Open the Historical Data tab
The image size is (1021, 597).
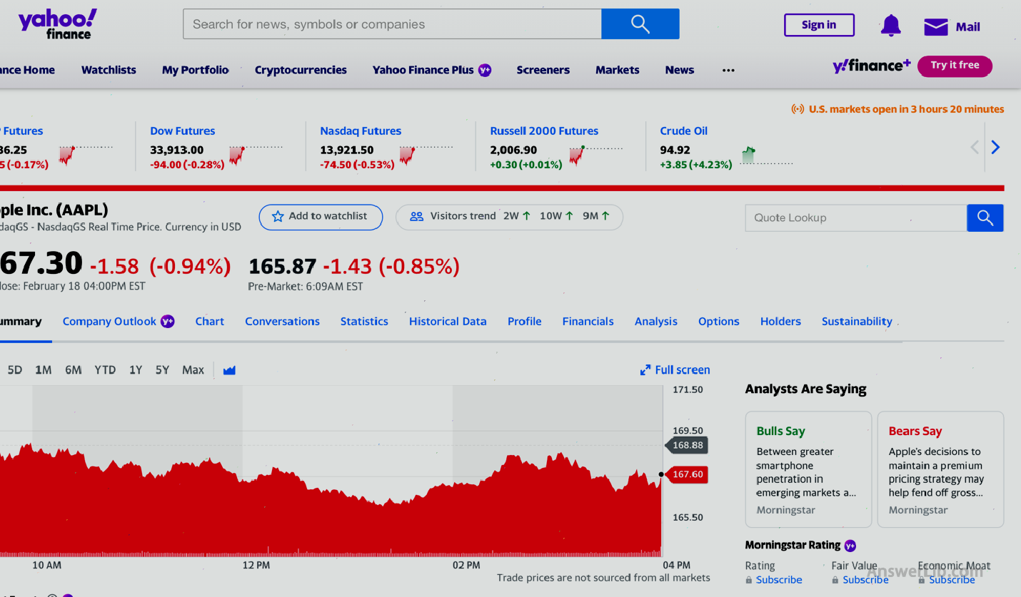pos(448,322)
